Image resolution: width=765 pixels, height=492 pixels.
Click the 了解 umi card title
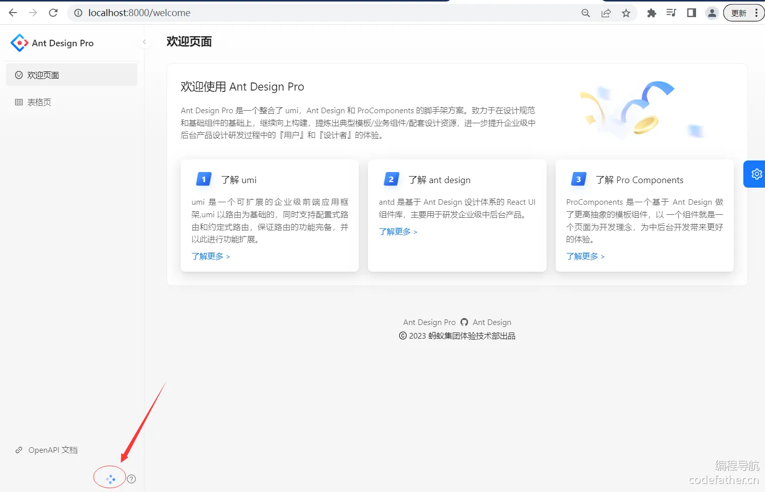(x=239, y=180)
